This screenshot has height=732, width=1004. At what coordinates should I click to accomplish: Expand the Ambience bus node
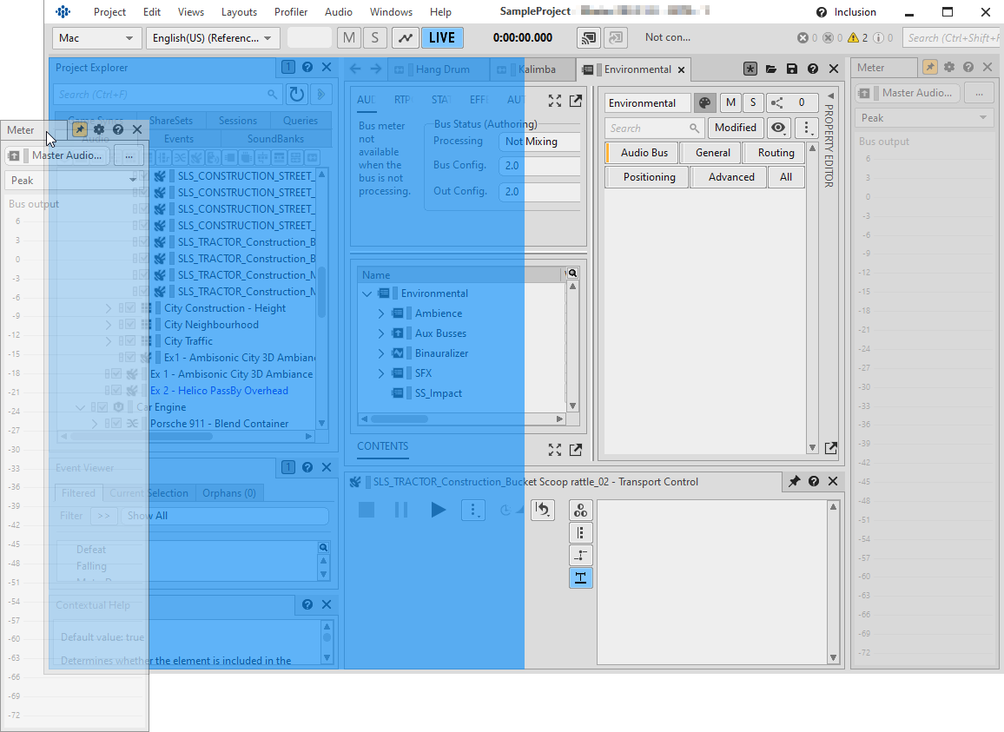(380, 313)
